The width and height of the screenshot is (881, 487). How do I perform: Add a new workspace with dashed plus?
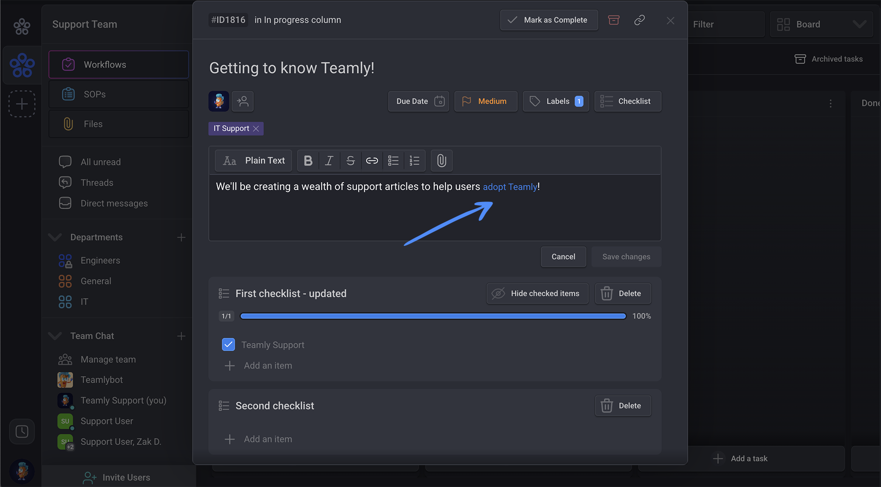[22, 104]
